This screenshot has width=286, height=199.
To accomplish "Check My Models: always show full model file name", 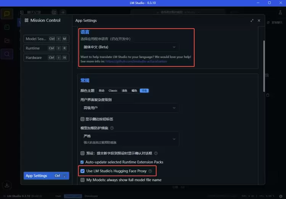I will (82, 180).
